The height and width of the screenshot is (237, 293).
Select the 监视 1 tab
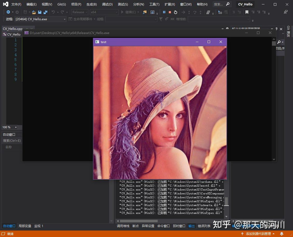point(38,226)
